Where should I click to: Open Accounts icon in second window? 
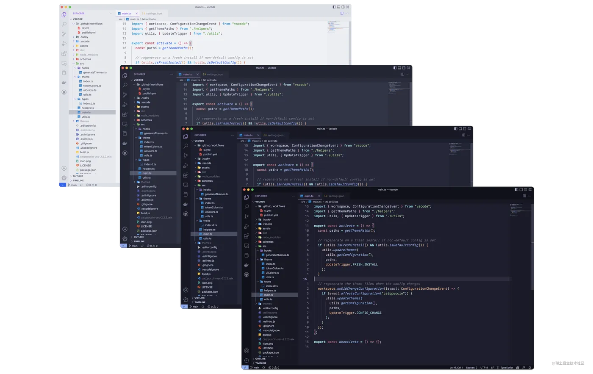[x=125, y=229]
